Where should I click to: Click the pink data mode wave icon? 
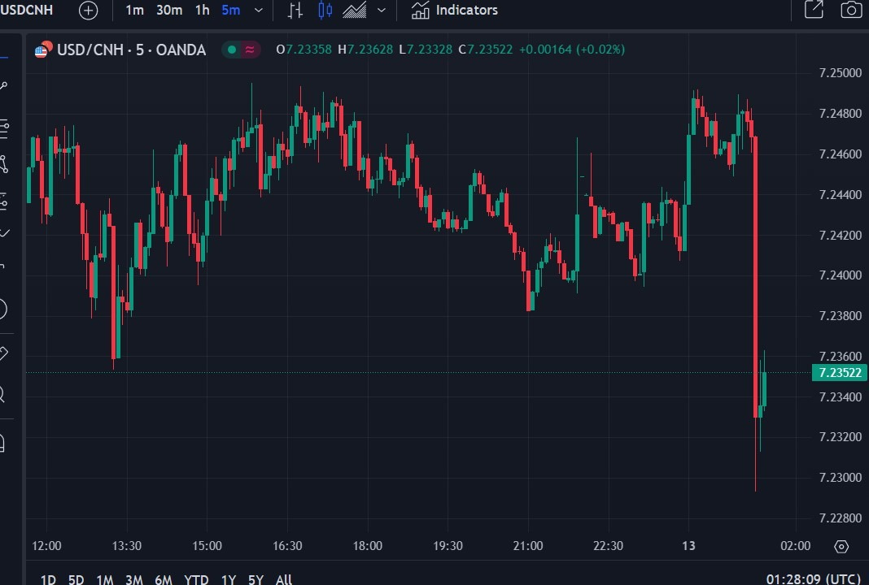[250, 50]
